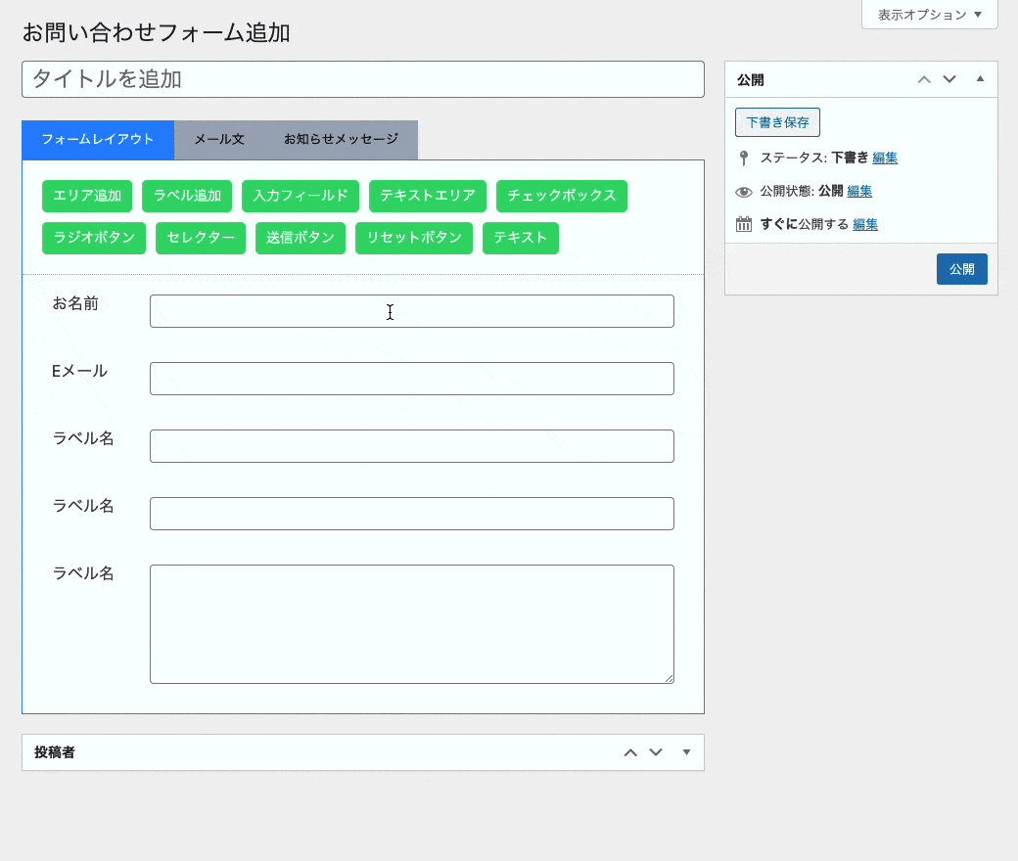The width and height of the screenshot is (1018, 861).
Task: Switch to the メール文 tab
Action: 219,140
